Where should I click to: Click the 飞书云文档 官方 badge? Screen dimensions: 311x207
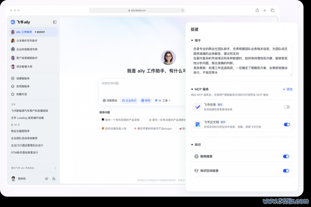pos(223,122)
